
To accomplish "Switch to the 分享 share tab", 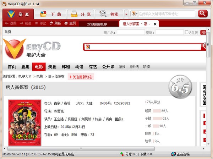I will coord(81,14).
